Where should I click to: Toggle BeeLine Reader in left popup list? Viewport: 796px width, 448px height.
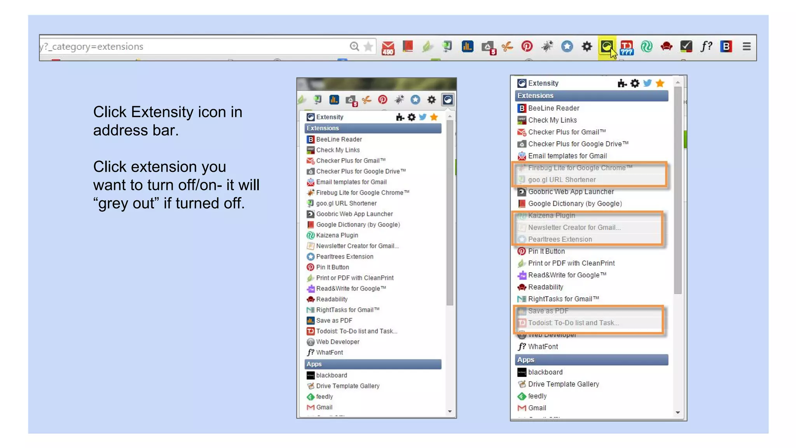(373, 139)
